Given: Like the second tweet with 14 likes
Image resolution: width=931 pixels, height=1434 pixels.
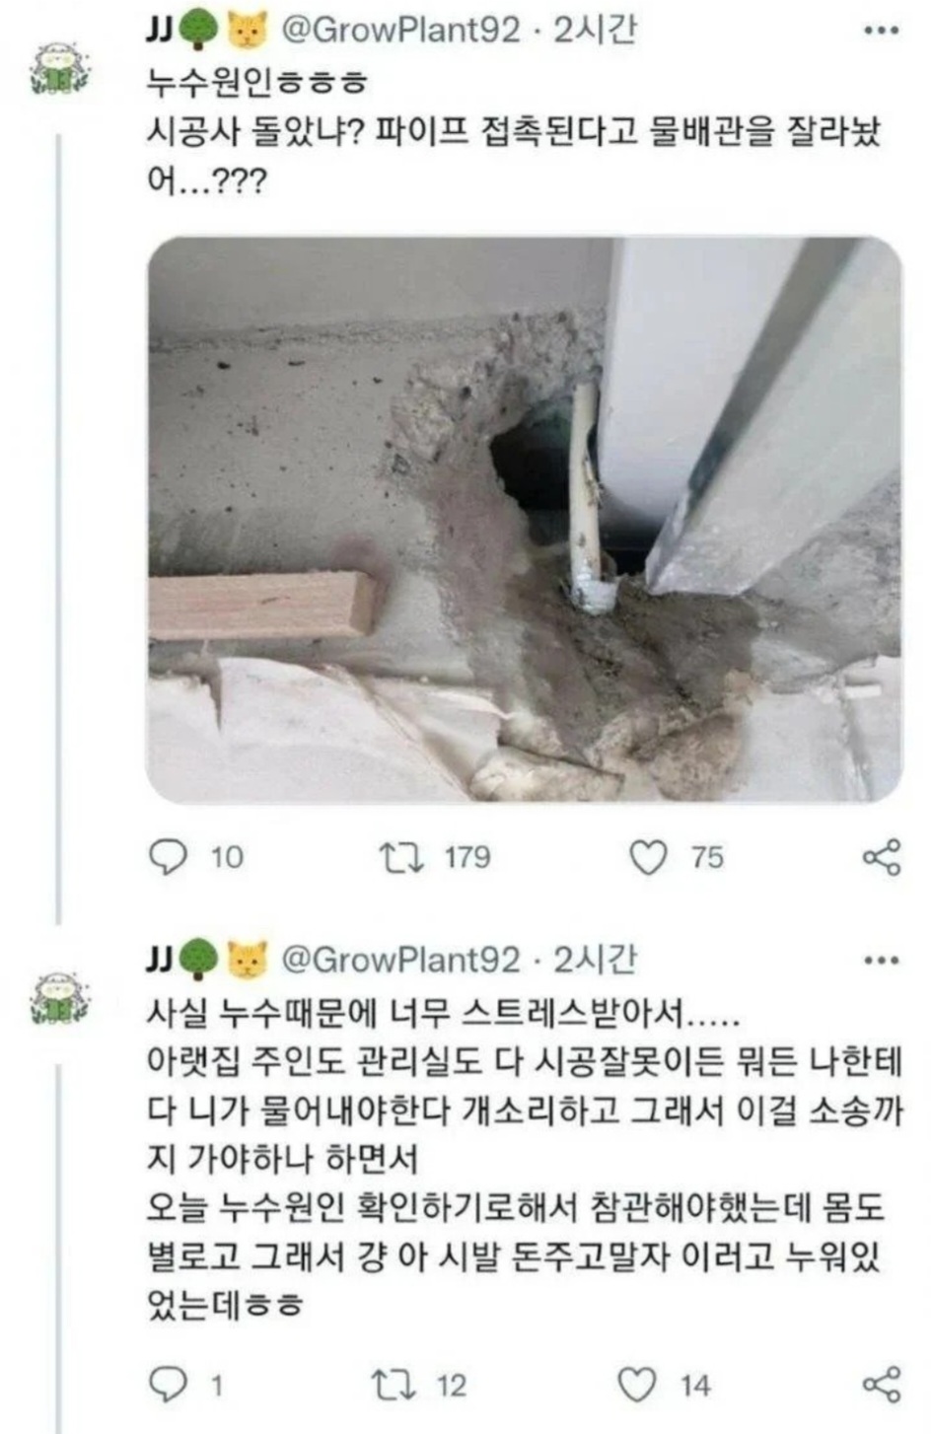Looking at the screenshot, I should point(637,1385).
